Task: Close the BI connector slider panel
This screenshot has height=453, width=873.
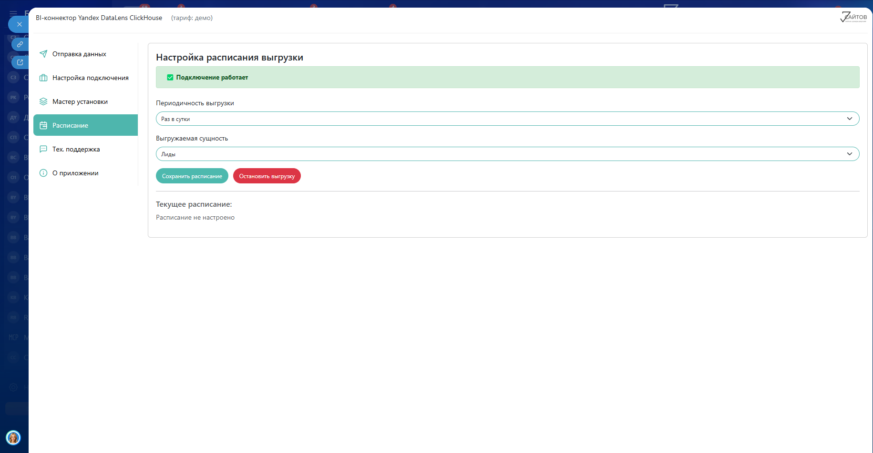Action: click(x=19, y=24)
